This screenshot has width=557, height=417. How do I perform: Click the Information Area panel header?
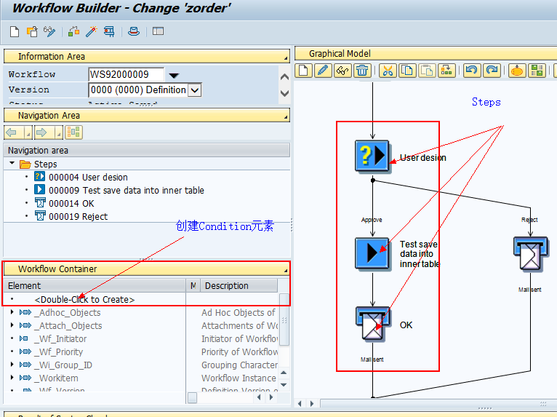tap(147, 57)
